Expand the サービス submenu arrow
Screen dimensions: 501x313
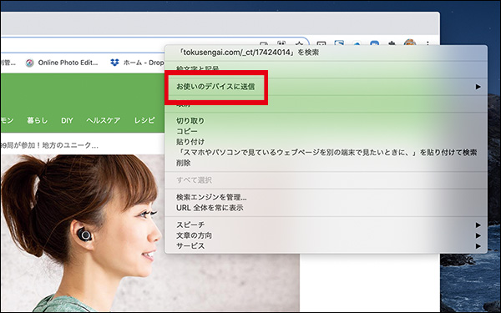(478, 246)
